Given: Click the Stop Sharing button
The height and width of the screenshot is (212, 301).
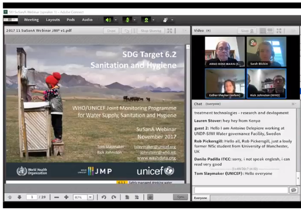Looking at the screenshot, I should 151,31.
